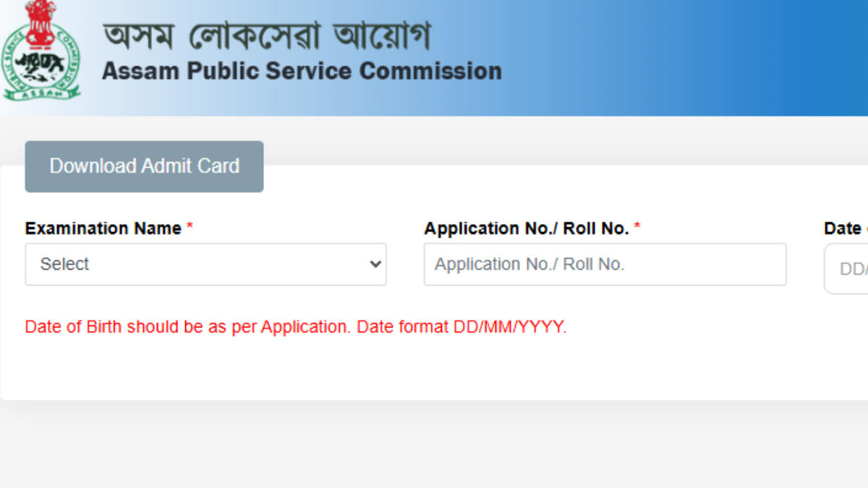Viewport: 868px width, 488px height.
Task: Focus the Application No./ Roll No. field
Action: (x=605, y=265)
